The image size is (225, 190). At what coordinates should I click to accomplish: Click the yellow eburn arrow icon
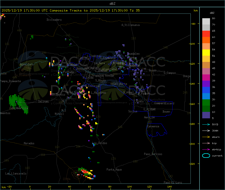click(x=206, y=137)
